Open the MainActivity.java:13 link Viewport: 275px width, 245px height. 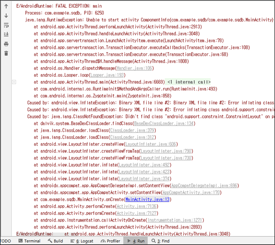(x=147, y=200)
